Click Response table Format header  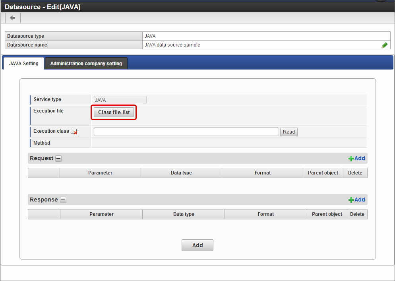(x=266, y=214)
